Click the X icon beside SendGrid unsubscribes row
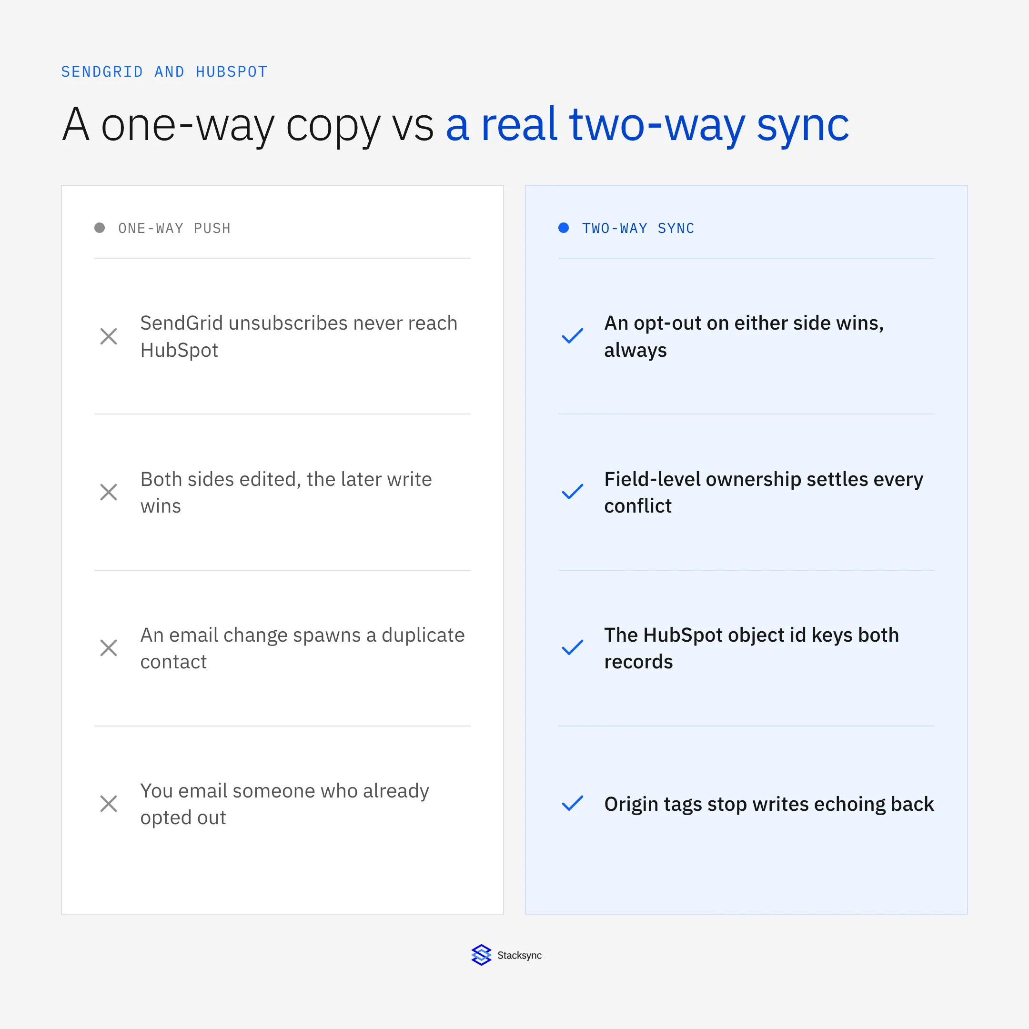 [x=109, y=336]
